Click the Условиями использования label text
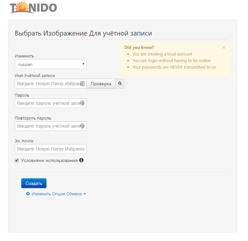Viewport: 248px width, 241px height. (x=49, y=161)
